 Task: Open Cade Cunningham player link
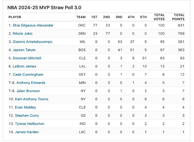28,75
